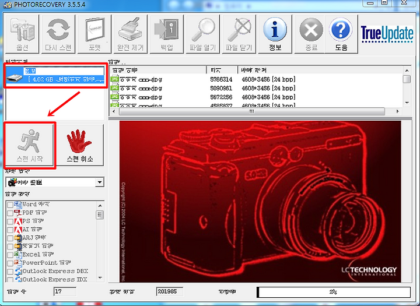Sort by the 크기 size column header

(222, 70)
